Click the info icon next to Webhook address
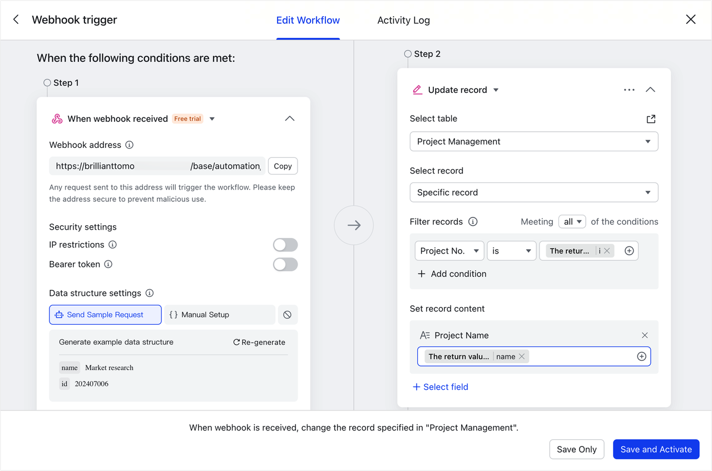712x471 pixels. pos(130,145)
